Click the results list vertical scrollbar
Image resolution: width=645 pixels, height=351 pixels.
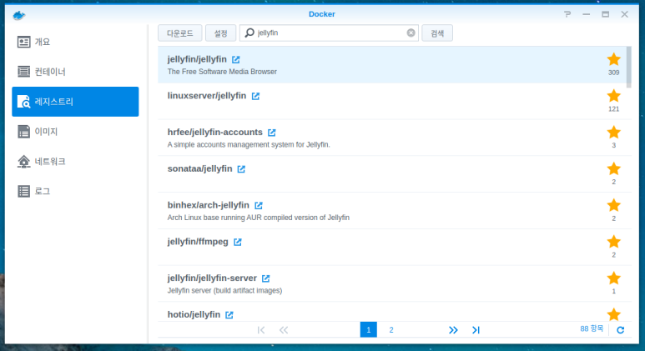628,67
